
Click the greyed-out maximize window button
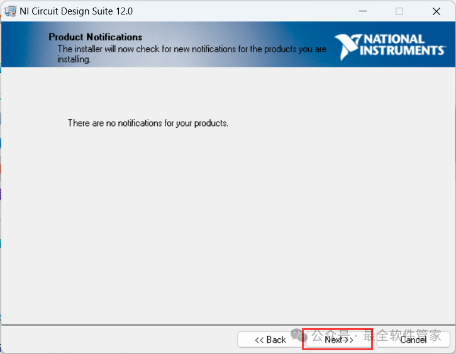tap(399, 11)
